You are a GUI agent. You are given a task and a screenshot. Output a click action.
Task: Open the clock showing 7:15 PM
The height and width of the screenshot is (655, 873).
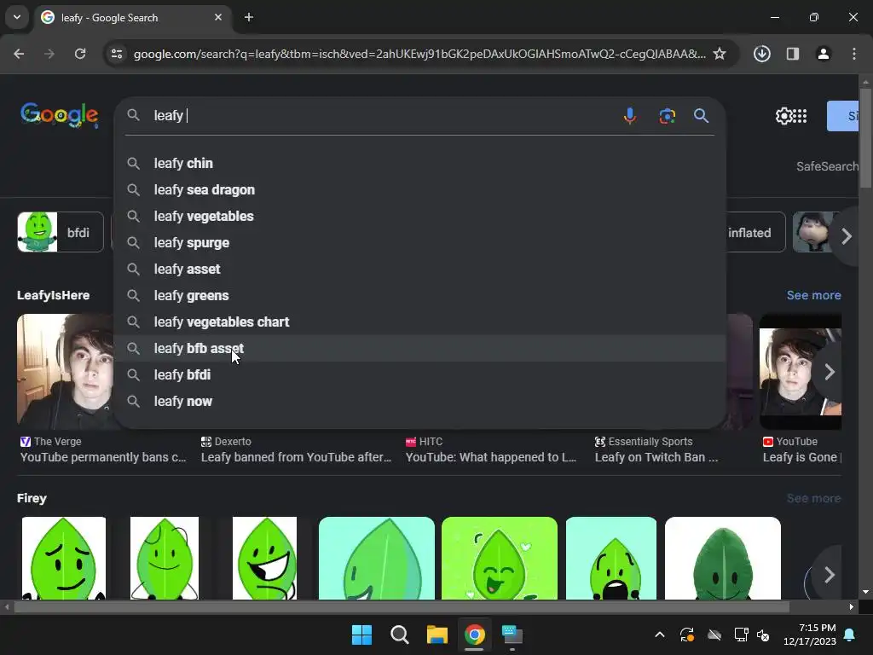[x=810, y=635]
